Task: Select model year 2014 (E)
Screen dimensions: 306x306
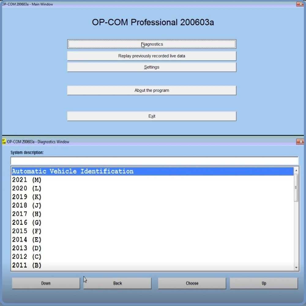Action: coord(152,240)
